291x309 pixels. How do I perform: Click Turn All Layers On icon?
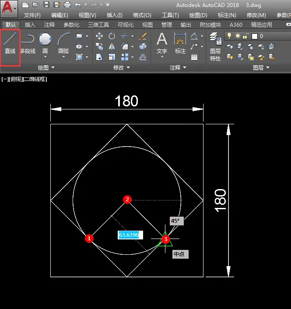click(x=230, y=57)
